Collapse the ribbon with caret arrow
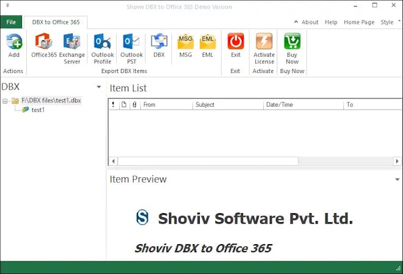Image resolution: width=403 pixels, height=274 pixels. 296,22
